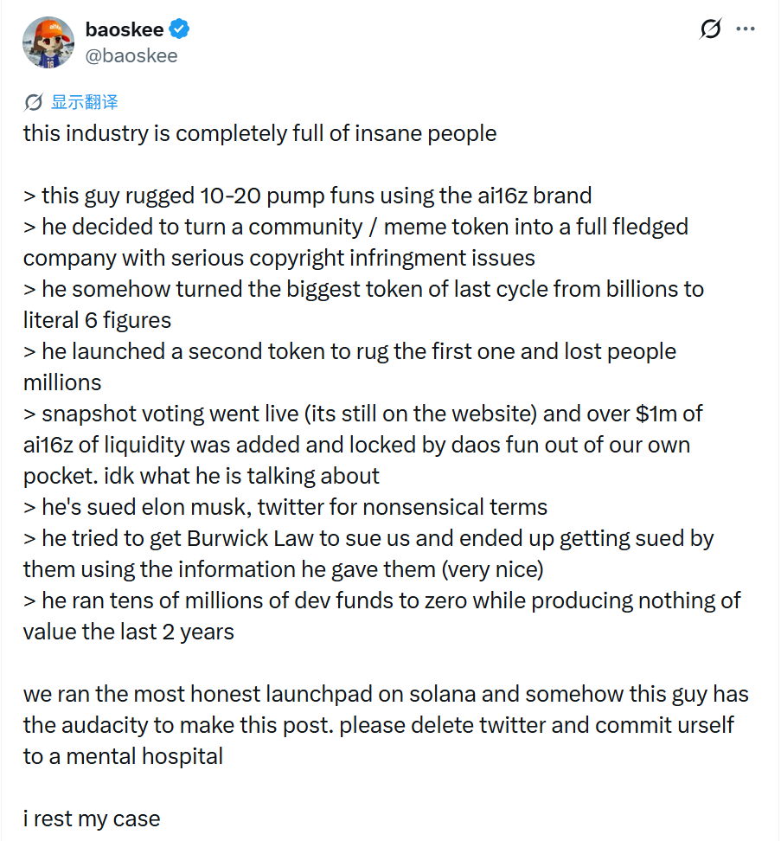Open baoskee's profile avatar picture
The height and width of the screenshot is (841, 781).
click(48, 42)
